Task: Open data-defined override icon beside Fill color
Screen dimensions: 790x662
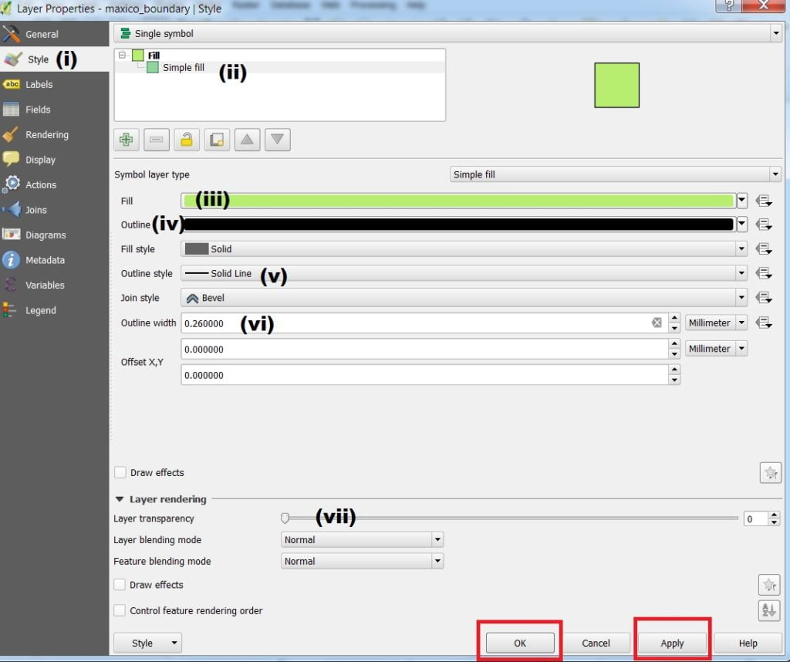Action: 763,200
